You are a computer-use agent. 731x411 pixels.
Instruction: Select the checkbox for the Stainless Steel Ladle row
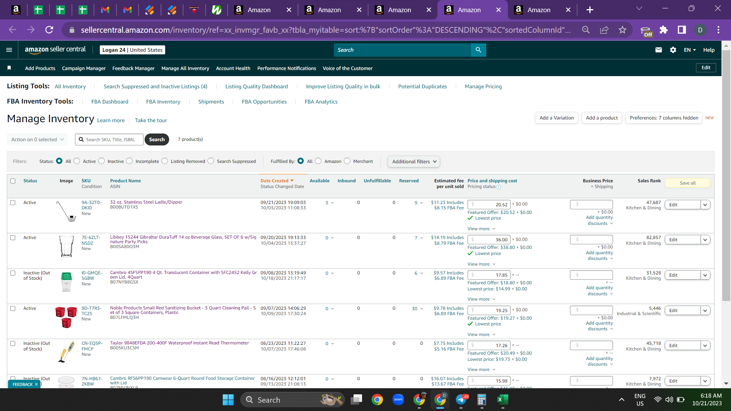(x=13, y=203)
